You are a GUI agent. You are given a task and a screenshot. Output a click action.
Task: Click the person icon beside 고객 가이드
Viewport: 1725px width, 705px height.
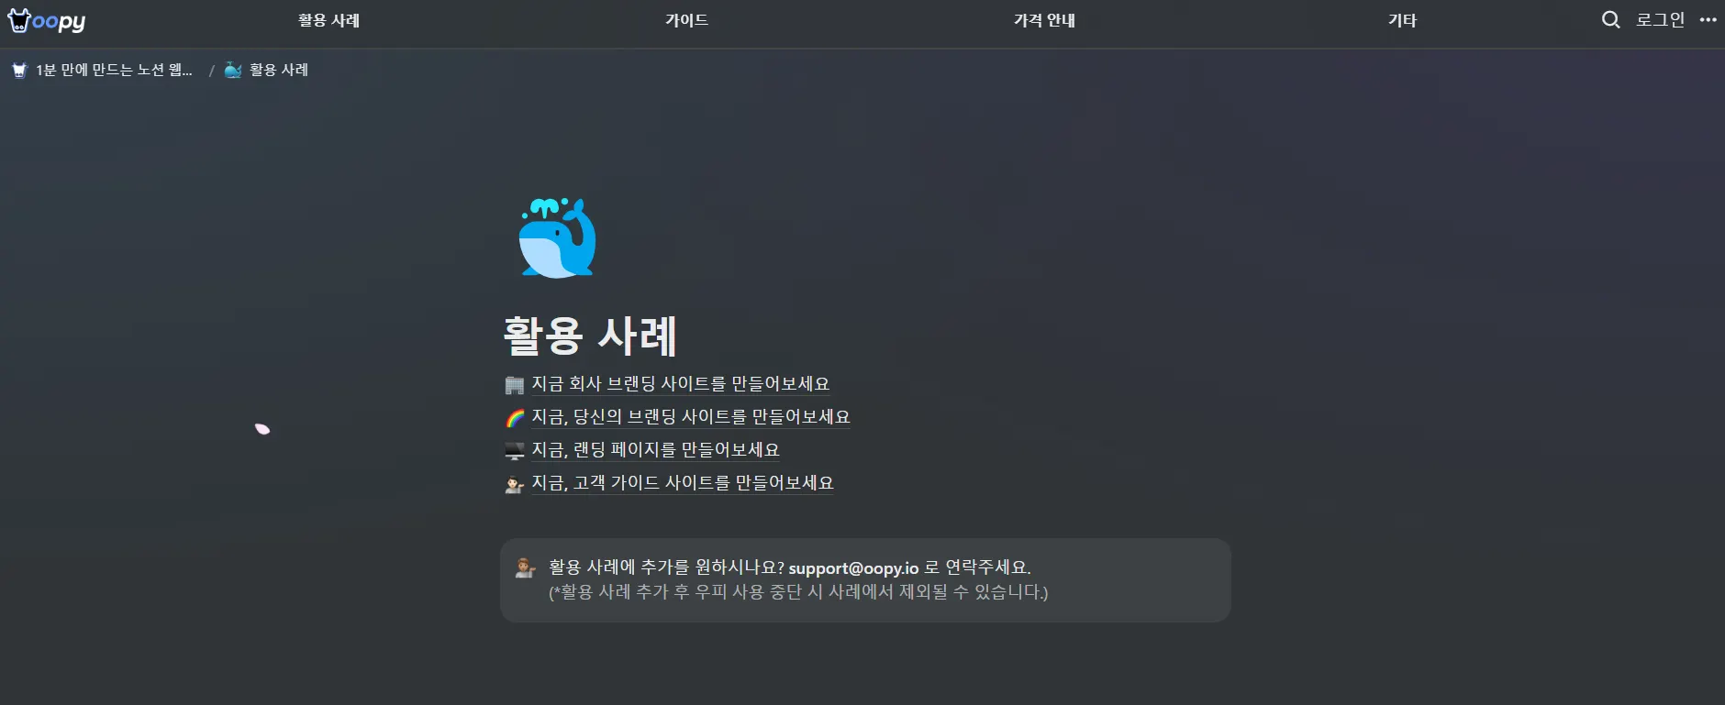515,483
